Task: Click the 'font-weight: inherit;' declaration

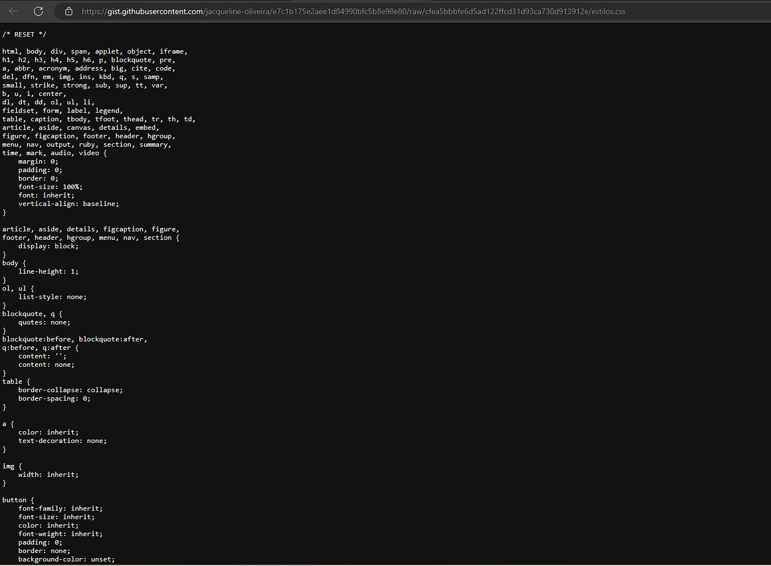Action: [60, 534]
